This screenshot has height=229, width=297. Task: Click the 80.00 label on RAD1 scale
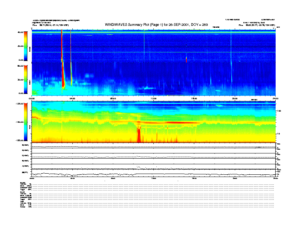[x=20, y=66]
